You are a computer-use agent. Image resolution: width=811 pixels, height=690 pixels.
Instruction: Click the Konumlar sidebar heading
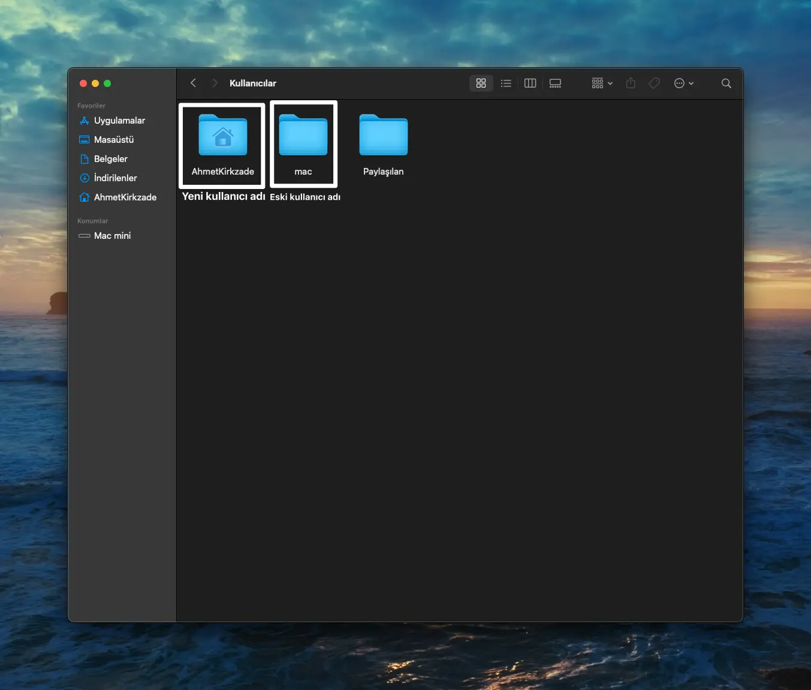(93, 221)
